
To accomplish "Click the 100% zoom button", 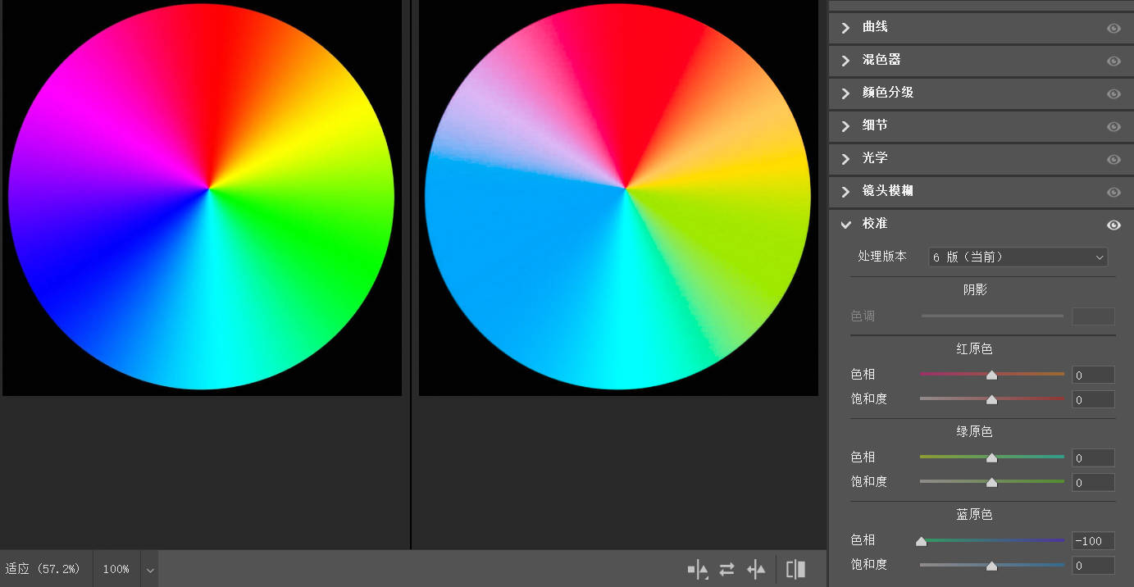I will point(116,569).
